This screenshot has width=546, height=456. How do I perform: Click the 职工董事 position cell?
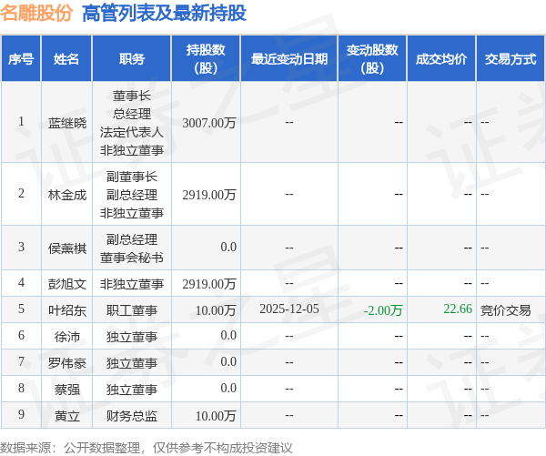coord(132,310)
